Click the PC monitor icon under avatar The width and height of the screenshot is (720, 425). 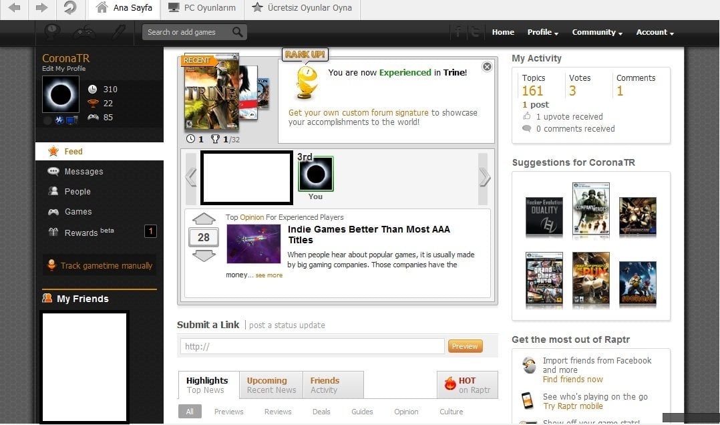71,120
